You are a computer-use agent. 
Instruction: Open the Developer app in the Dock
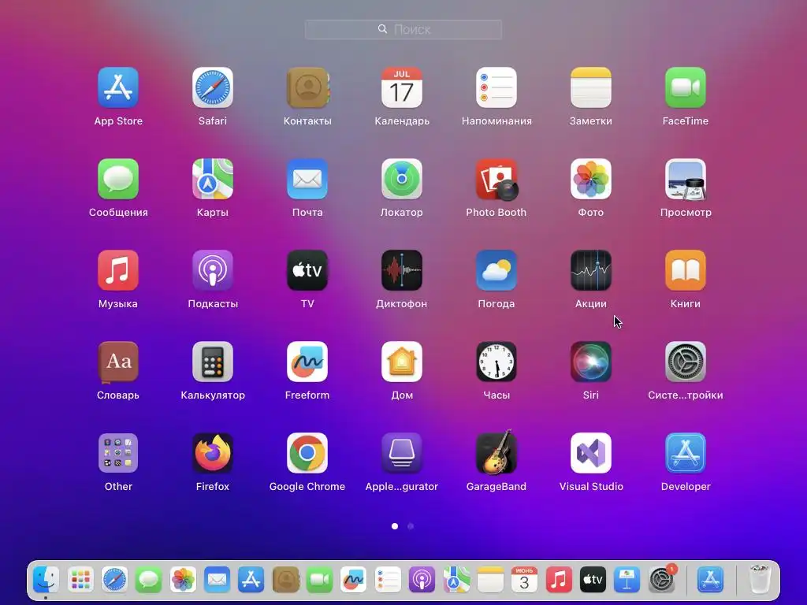(710, 580)
